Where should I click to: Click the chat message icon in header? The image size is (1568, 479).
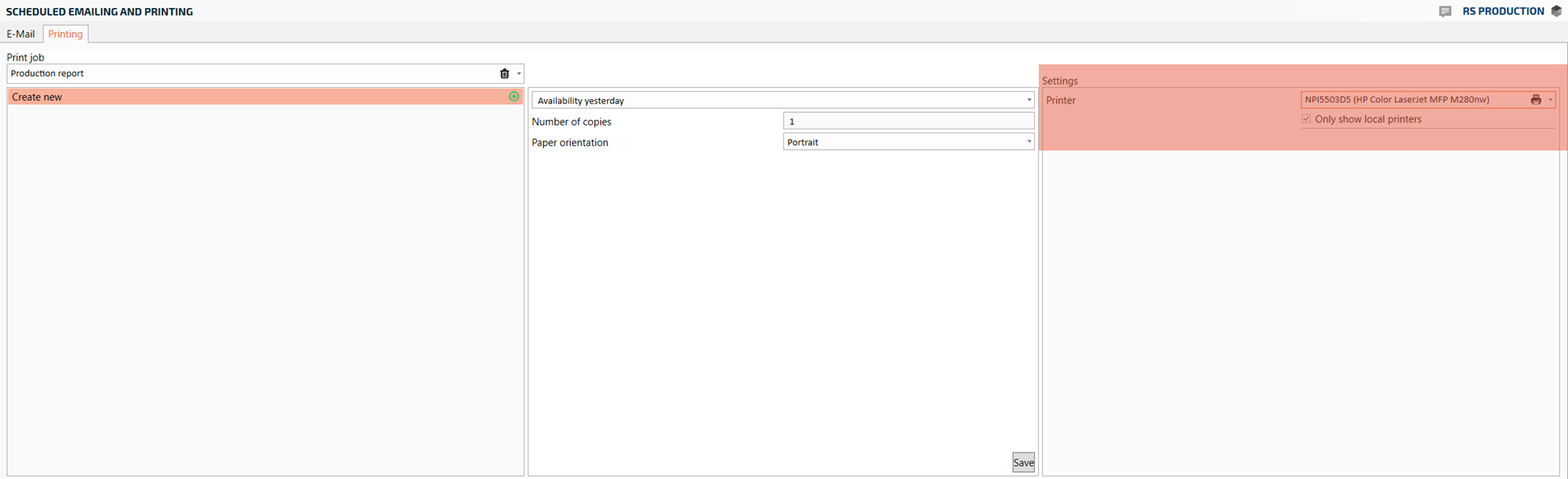tap(1445, 12)
